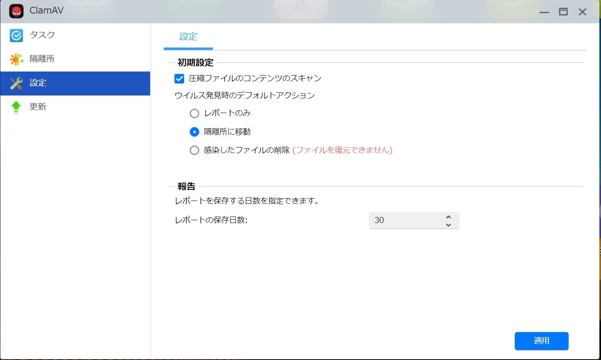Viewport: 601px width, 360px height.
Task: Click the report retention days input field
Action: [x=405, y=221]
